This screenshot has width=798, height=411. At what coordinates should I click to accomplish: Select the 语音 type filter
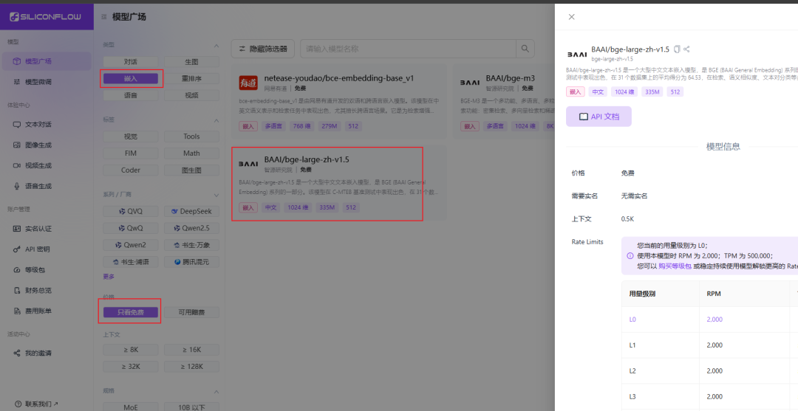pos(130,95)
